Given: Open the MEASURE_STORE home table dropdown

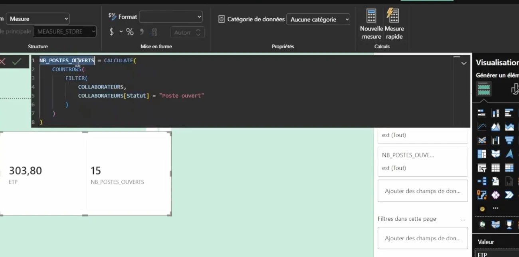Looking at the screenshot, I should click(x=64, y=32).
